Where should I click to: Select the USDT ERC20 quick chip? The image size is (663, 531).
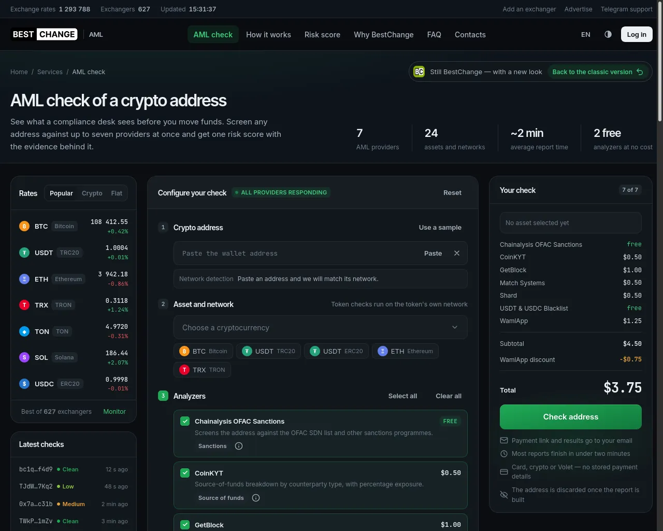pyautogui.click(x=336, y=351)
